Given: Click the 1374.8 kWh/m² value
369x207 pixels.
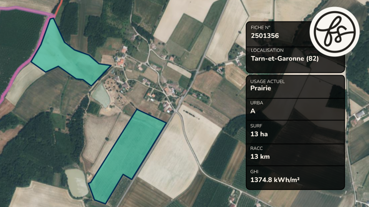Looking at the screenshot, I should [274, 180].
